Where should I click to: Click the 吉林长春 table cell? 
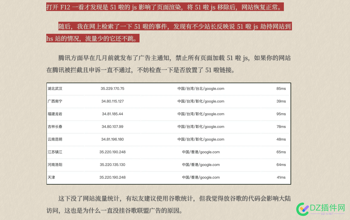55,126
